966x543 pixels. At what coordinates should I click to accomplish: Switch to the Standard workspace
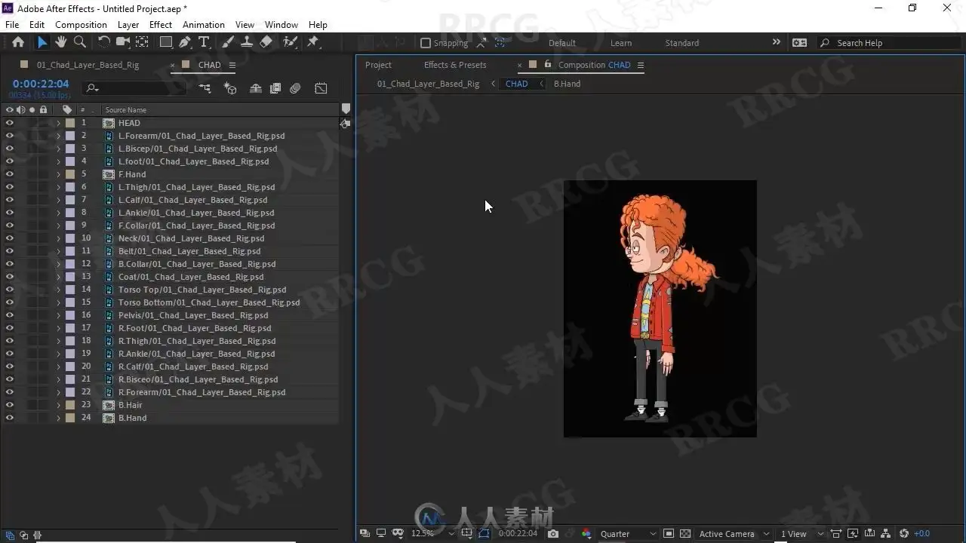pos(681,43)
